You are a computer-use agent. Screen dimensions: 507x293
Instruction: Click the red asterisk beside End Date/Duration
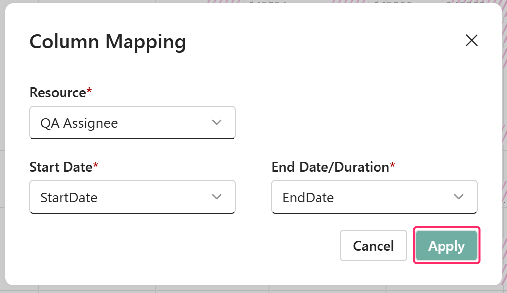[393, 166]
